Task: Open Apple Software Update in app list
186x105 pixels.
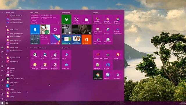Action: [17, 50]
